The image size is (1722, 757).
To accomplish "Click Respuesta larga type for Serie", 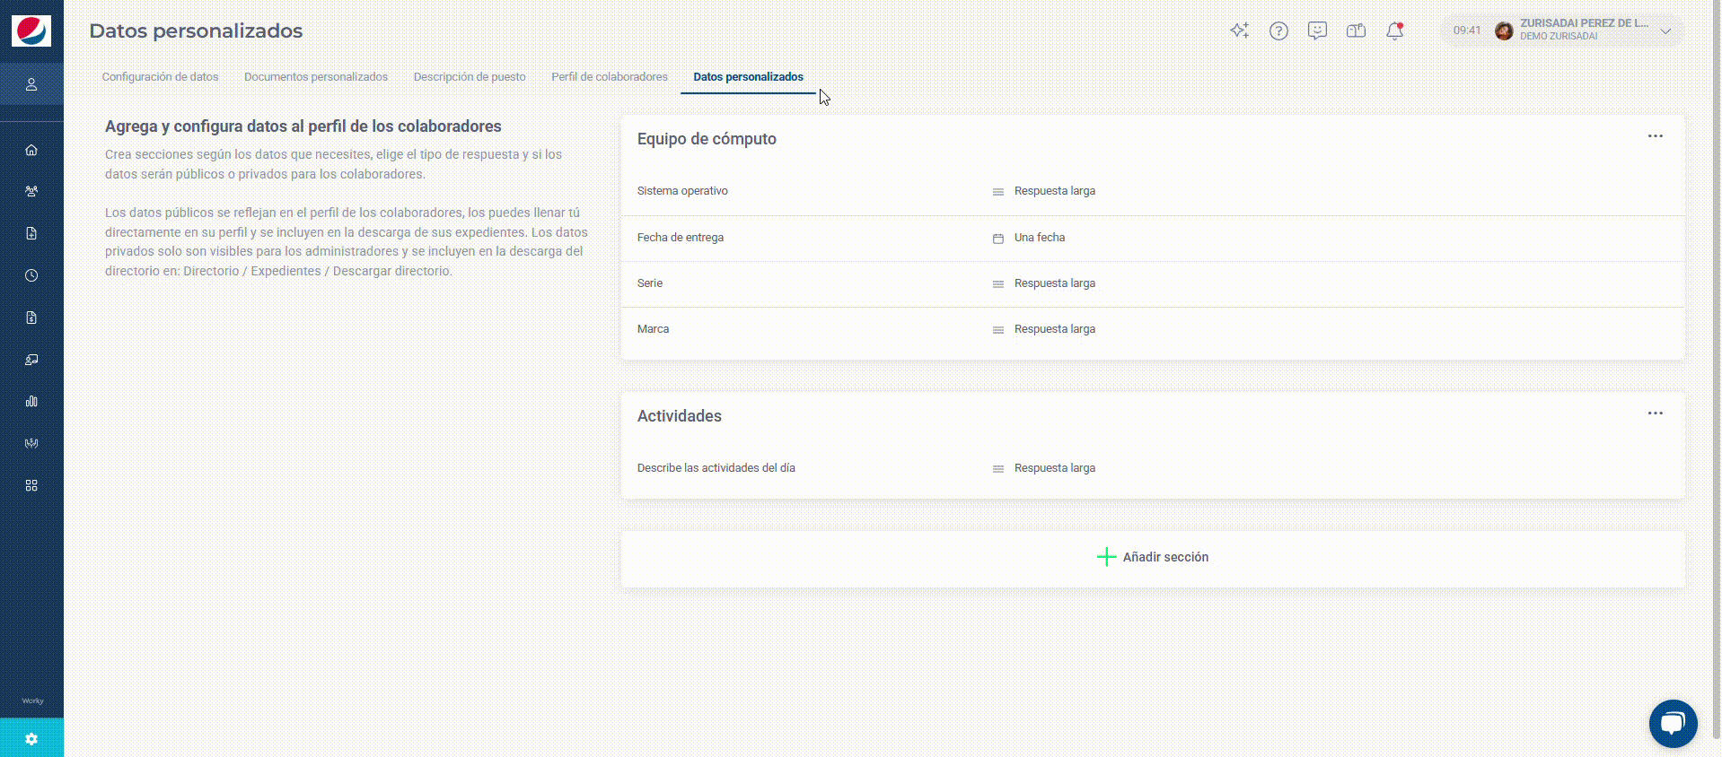I will pyautogui.click(x=1055, y=283).
